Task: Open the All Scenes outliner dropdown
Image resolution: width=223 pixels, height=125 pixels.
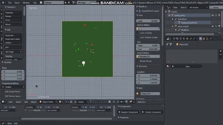Action: click(198, 7)
